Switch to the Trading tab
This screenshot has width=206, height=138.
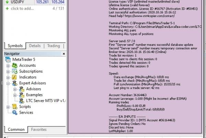54,46
